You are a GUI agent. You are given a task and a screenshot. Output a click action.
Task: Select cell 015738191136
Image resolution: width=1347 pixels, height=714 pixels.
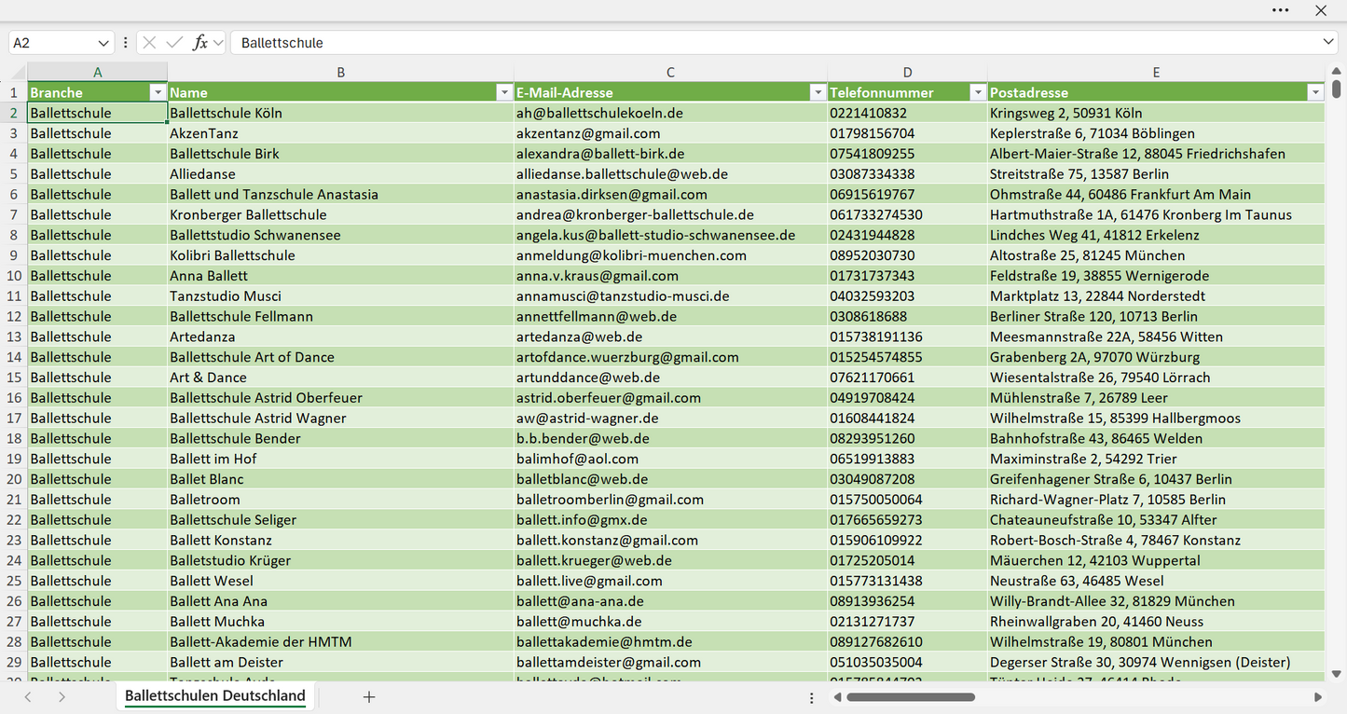pyautogui.click(x=907, y=337)
